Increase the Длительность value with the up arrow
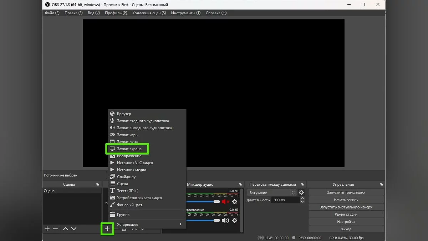Image resolution: width=428 pixels, height=241 pixels. pyautogui.click(x=302, y=199)
